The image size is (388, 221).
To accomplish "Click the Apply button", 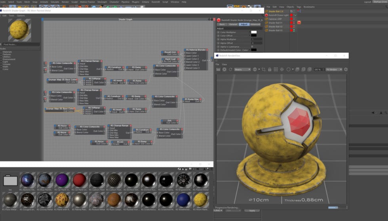I will coord(252,211).
